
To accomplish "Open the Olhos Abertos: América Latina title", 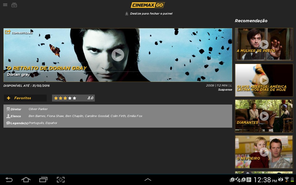I will tap(261, 88).
